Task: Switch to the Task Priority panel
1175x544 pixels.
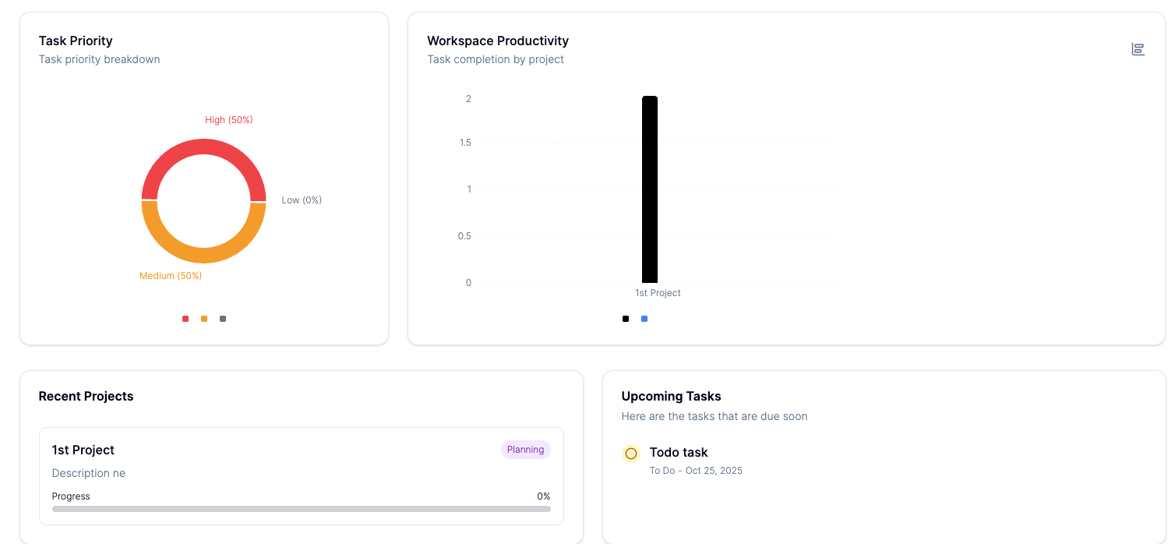Action: [x=75, y=41]
